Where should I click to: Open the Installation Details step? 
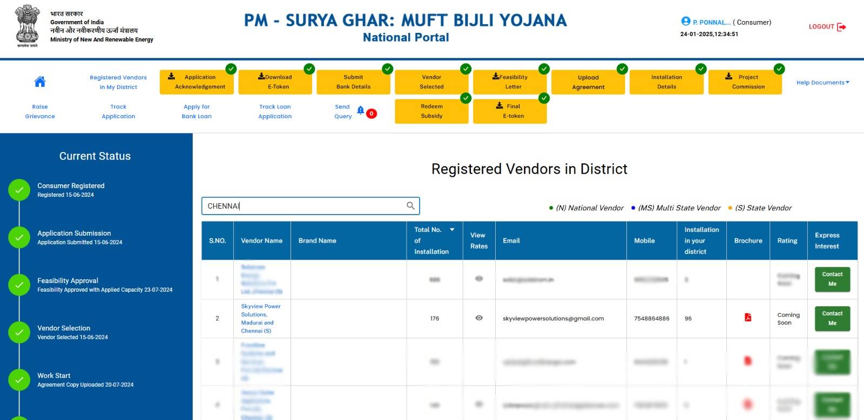(x=667, y=82)
